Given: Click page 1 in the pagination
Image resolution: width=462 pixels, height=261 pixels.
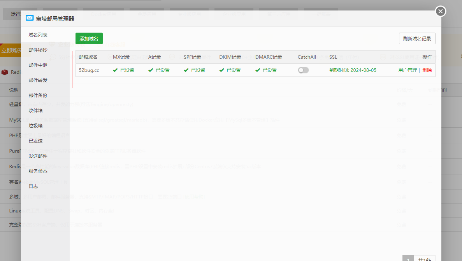Looking at the screenshot, I should tap(408, 259).
